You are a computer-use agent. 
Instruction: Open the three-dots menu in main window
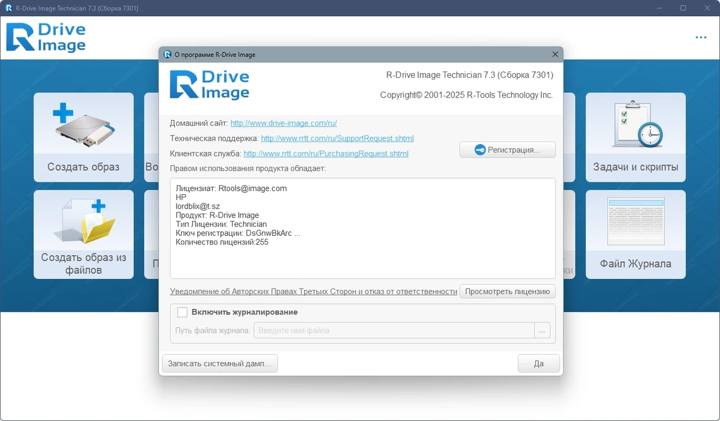[x=701, y=37]
